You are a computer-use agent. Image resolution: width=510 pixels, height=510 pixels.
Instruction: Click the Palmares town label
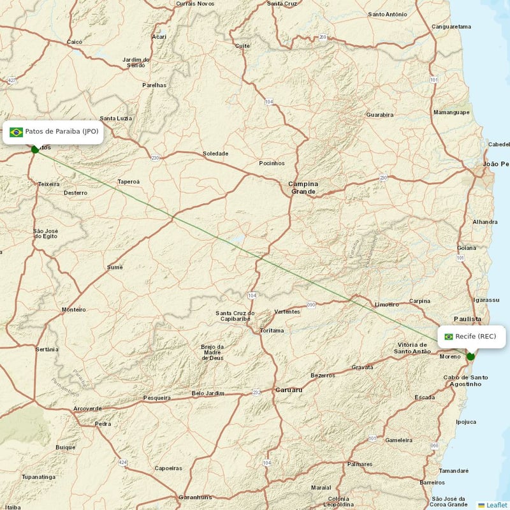(360, 464)
